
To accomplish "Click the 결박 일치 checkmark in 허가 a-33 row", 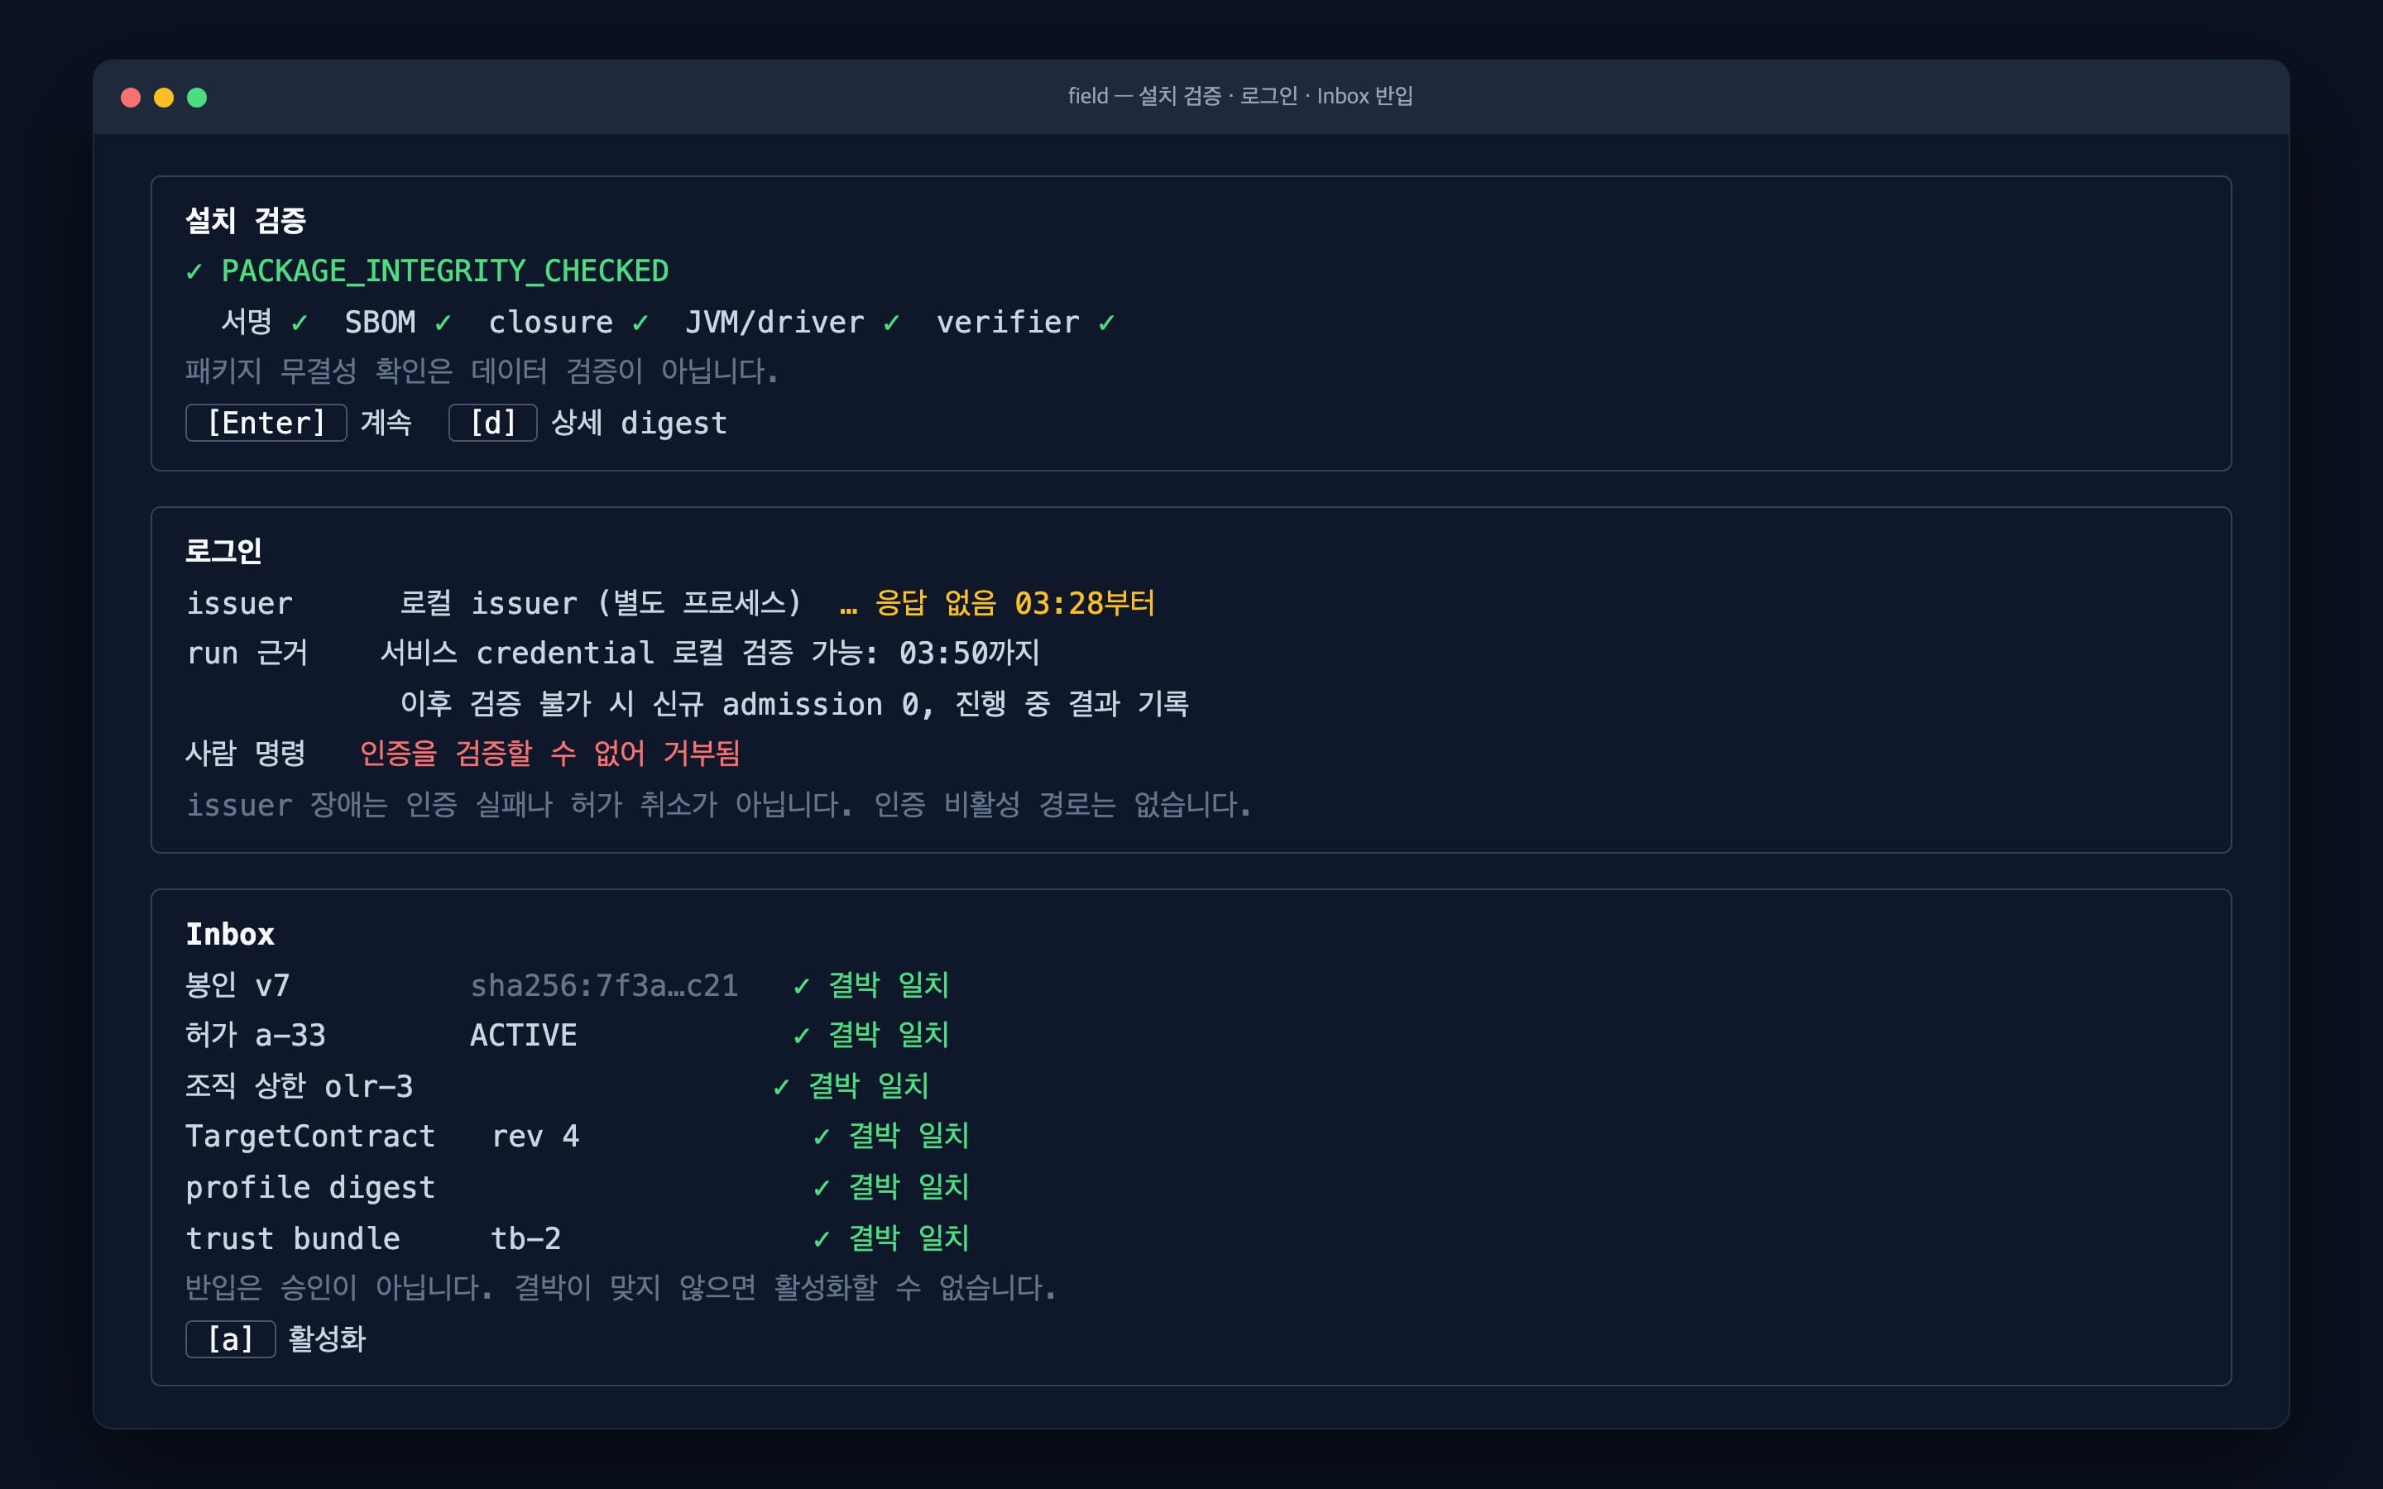I will (x=802, y=1036).
